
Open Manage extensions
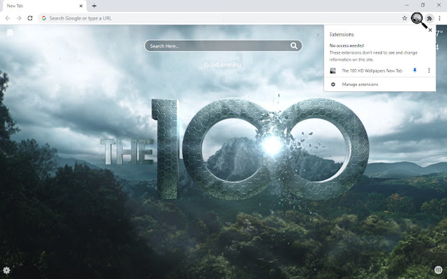(360, 84)
